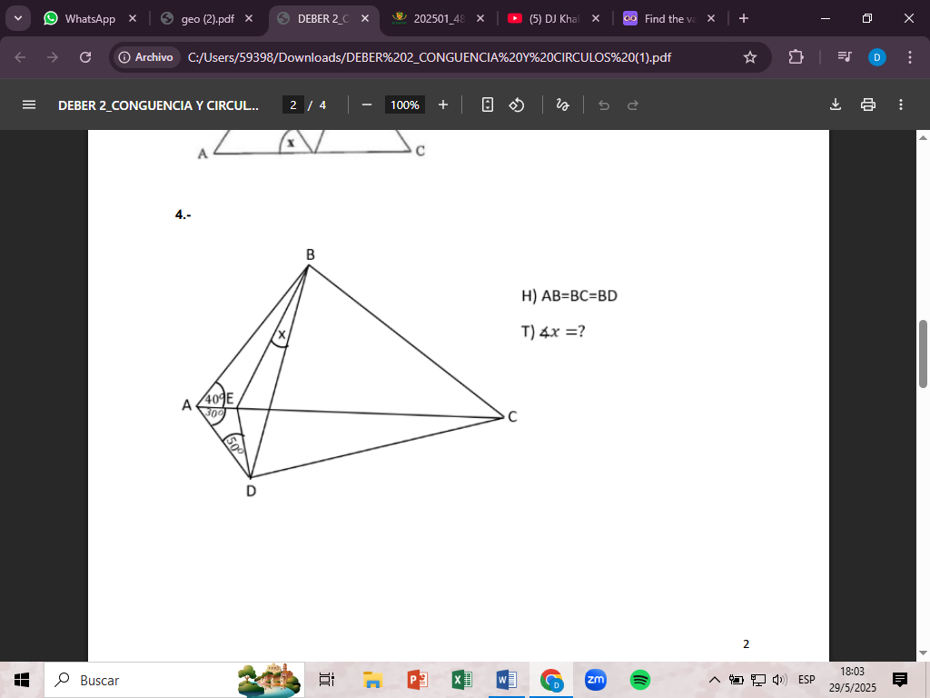This screenshot has width=930, height=698.
Task: Toggle the PDF sidebar with the hamburger icon
Action: point(30,105)
